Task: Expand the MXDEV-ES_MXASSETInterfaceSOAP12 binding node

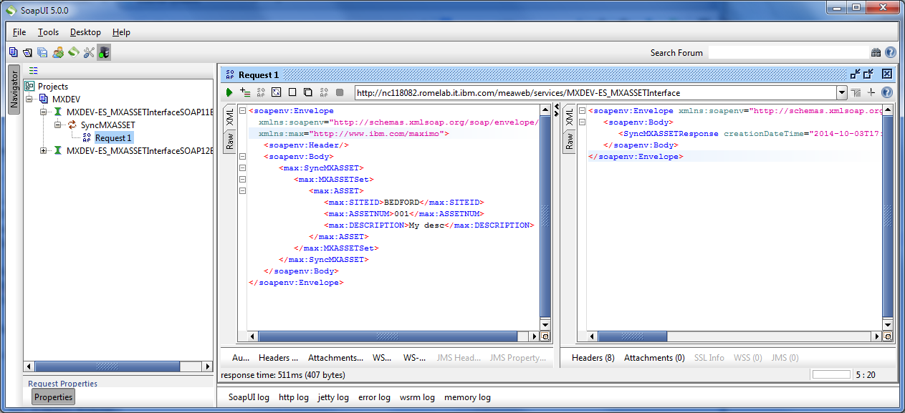Action: tap(44, 151)
